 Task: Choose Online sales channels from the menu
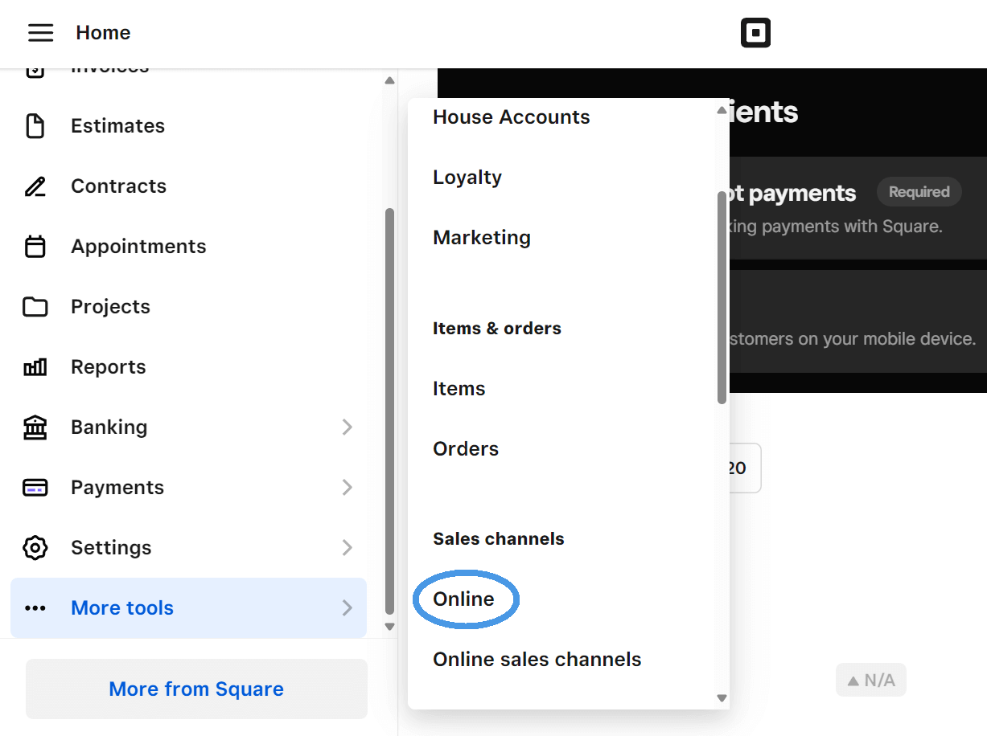537,659
